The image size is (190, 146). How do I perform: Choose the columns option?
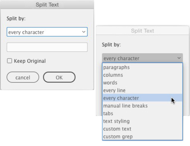pyautogui.click(x=142, y=75)
